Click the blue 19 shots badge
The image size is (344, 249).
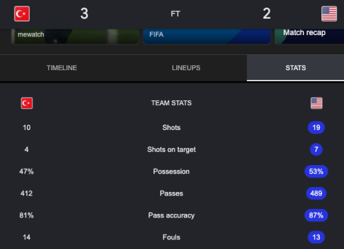point(316,127)
